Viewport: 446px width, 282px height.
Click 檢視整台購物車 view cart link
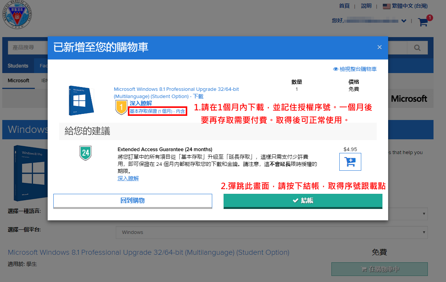coord(355,69)
